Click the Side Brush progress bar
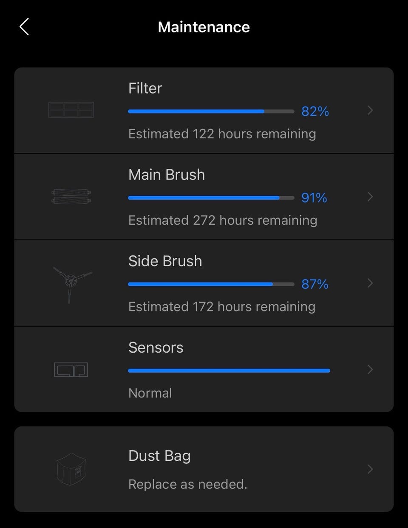The height and width of the screenshot is (528, 408). [211, 284]
